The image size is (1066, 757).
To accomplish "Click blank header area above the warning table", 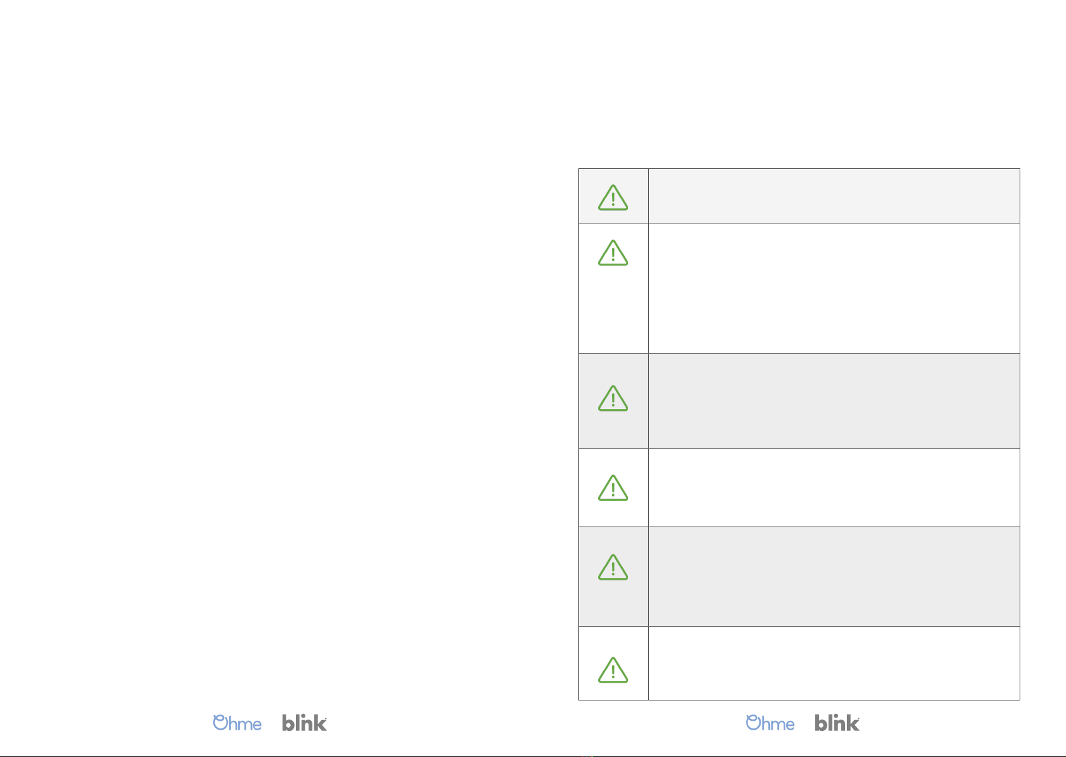I will [x=799, y=83].
